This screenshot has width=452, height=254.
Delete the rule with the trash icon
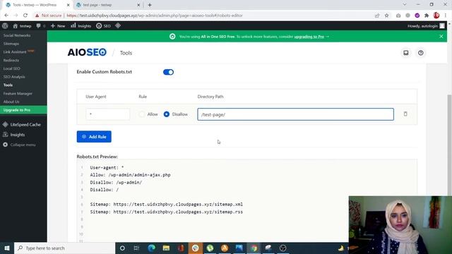click(x=405, y=114)
